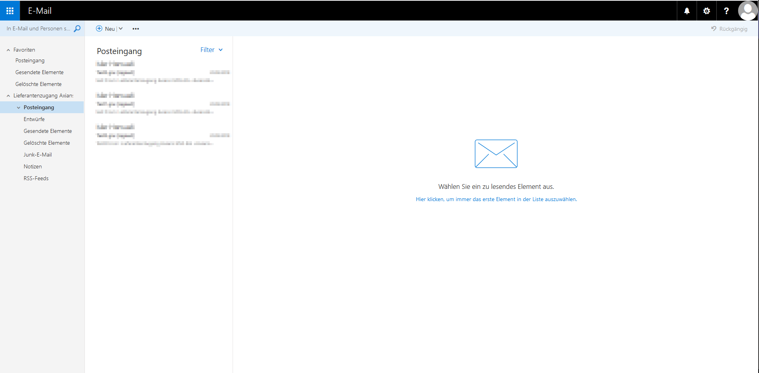Click the help question mark icon
Screen dimensions: 759x373
726,11
